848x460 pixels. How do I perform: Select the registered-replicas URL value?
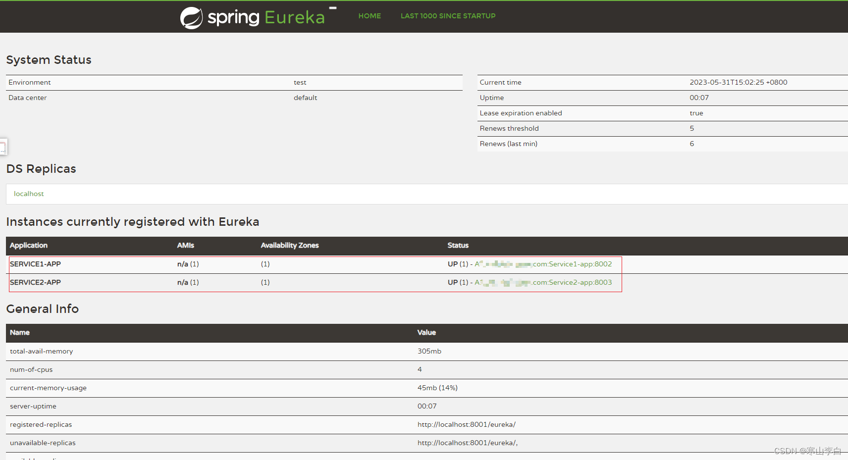(467, 424)
